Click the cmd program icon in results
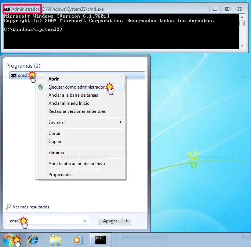Image resolution: width=251 pixels, height=247 pixels. 14,75
